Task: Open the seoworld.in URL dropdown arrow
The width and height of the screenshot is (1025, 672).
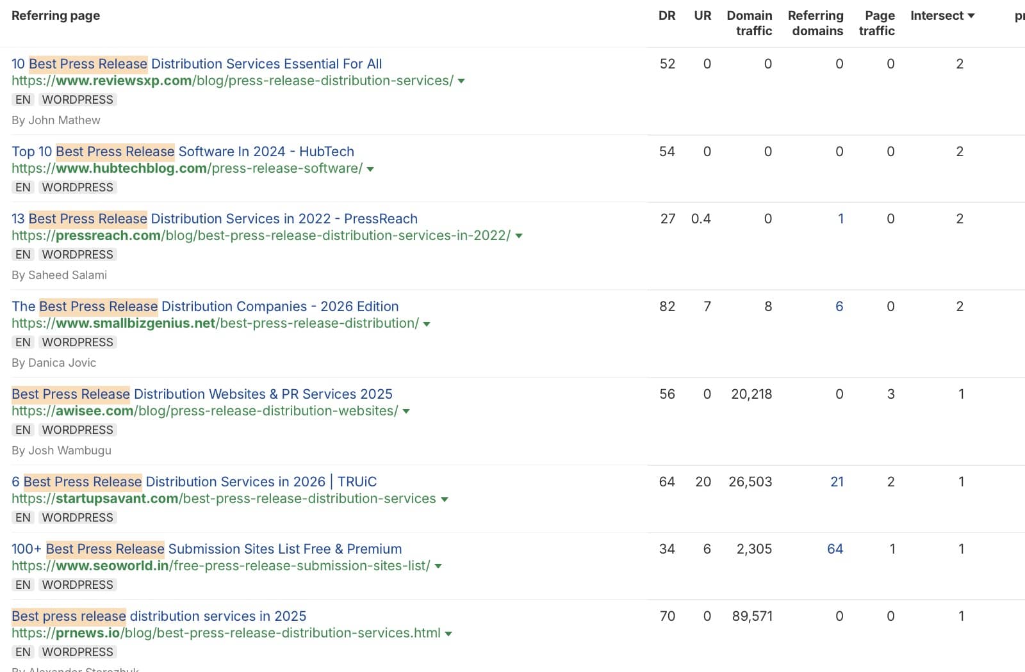Action: [x=438, y=566]
